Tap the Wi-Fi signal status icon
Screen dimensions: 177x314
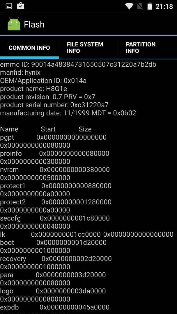[129, 6]
